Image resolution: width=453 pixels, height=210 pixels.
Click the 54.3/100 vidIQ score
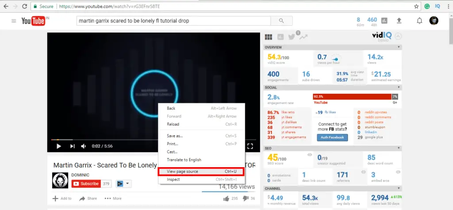(278, 57)
